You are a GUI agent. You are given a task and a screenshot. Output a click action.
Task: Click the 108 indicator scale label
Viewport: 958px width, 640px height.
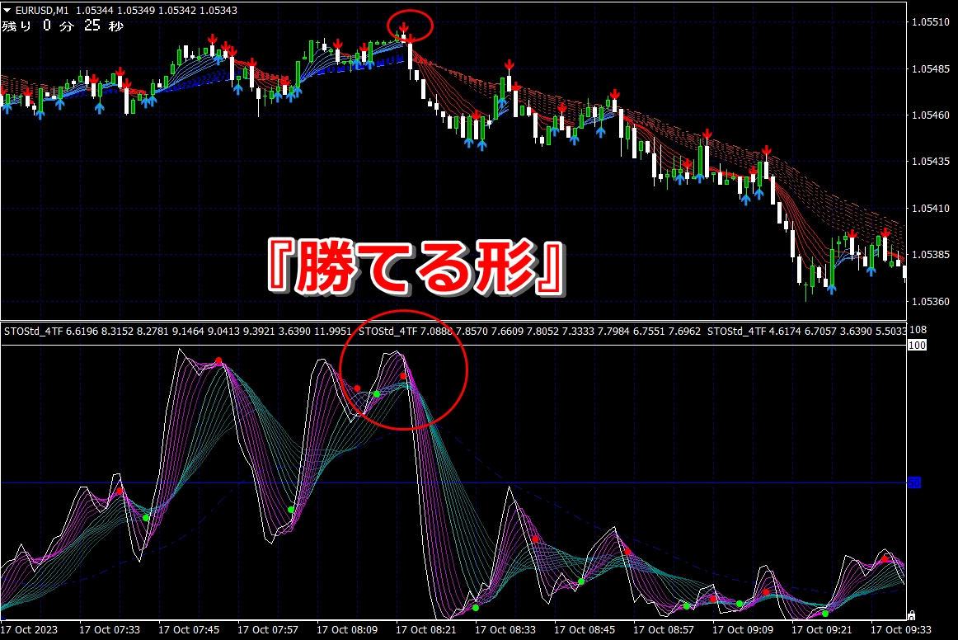(x=918, y=330)
